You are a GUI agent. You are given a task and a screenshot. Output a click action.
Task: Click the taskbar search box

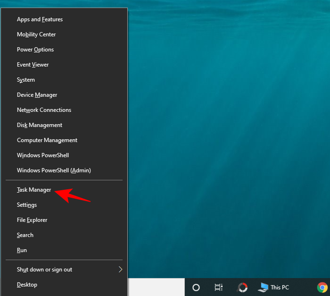(156, 287)
